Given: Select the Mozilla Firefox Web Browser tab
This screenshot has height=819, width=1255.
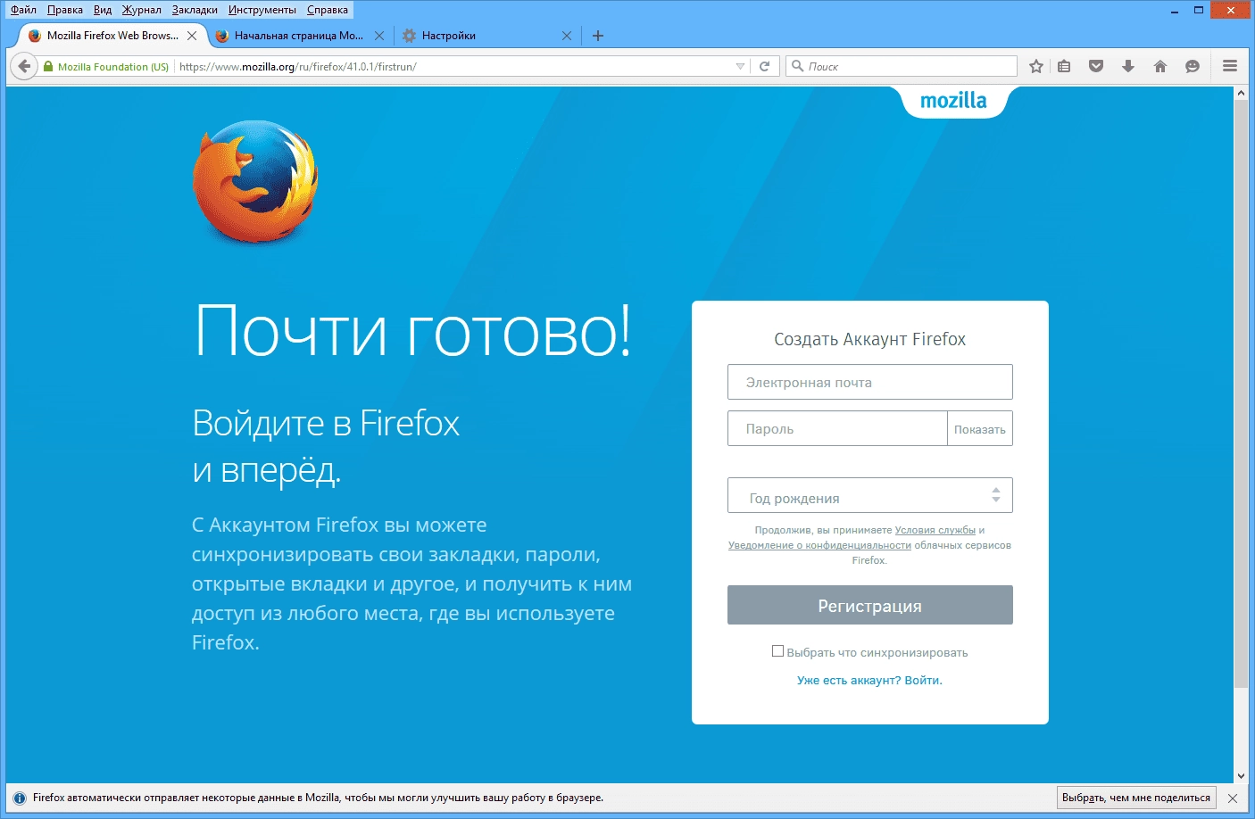Looking at the screenshot, I should 111,36.
